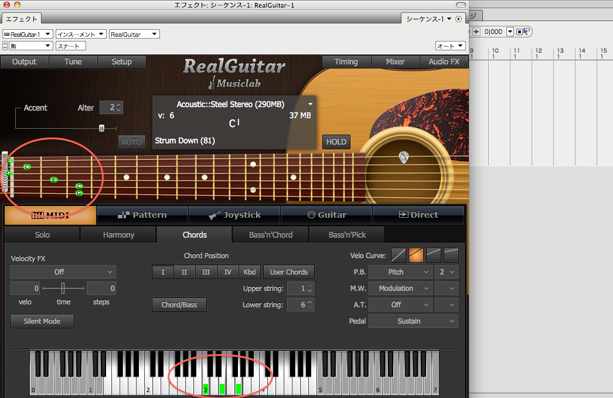Viewport: 613px width, 398px height.
Task: Click the User Chords button
Action: click(x=288, y=272)
